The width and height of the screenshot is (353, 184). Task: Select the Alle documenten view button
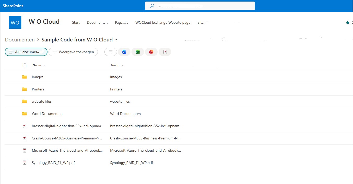26,52
